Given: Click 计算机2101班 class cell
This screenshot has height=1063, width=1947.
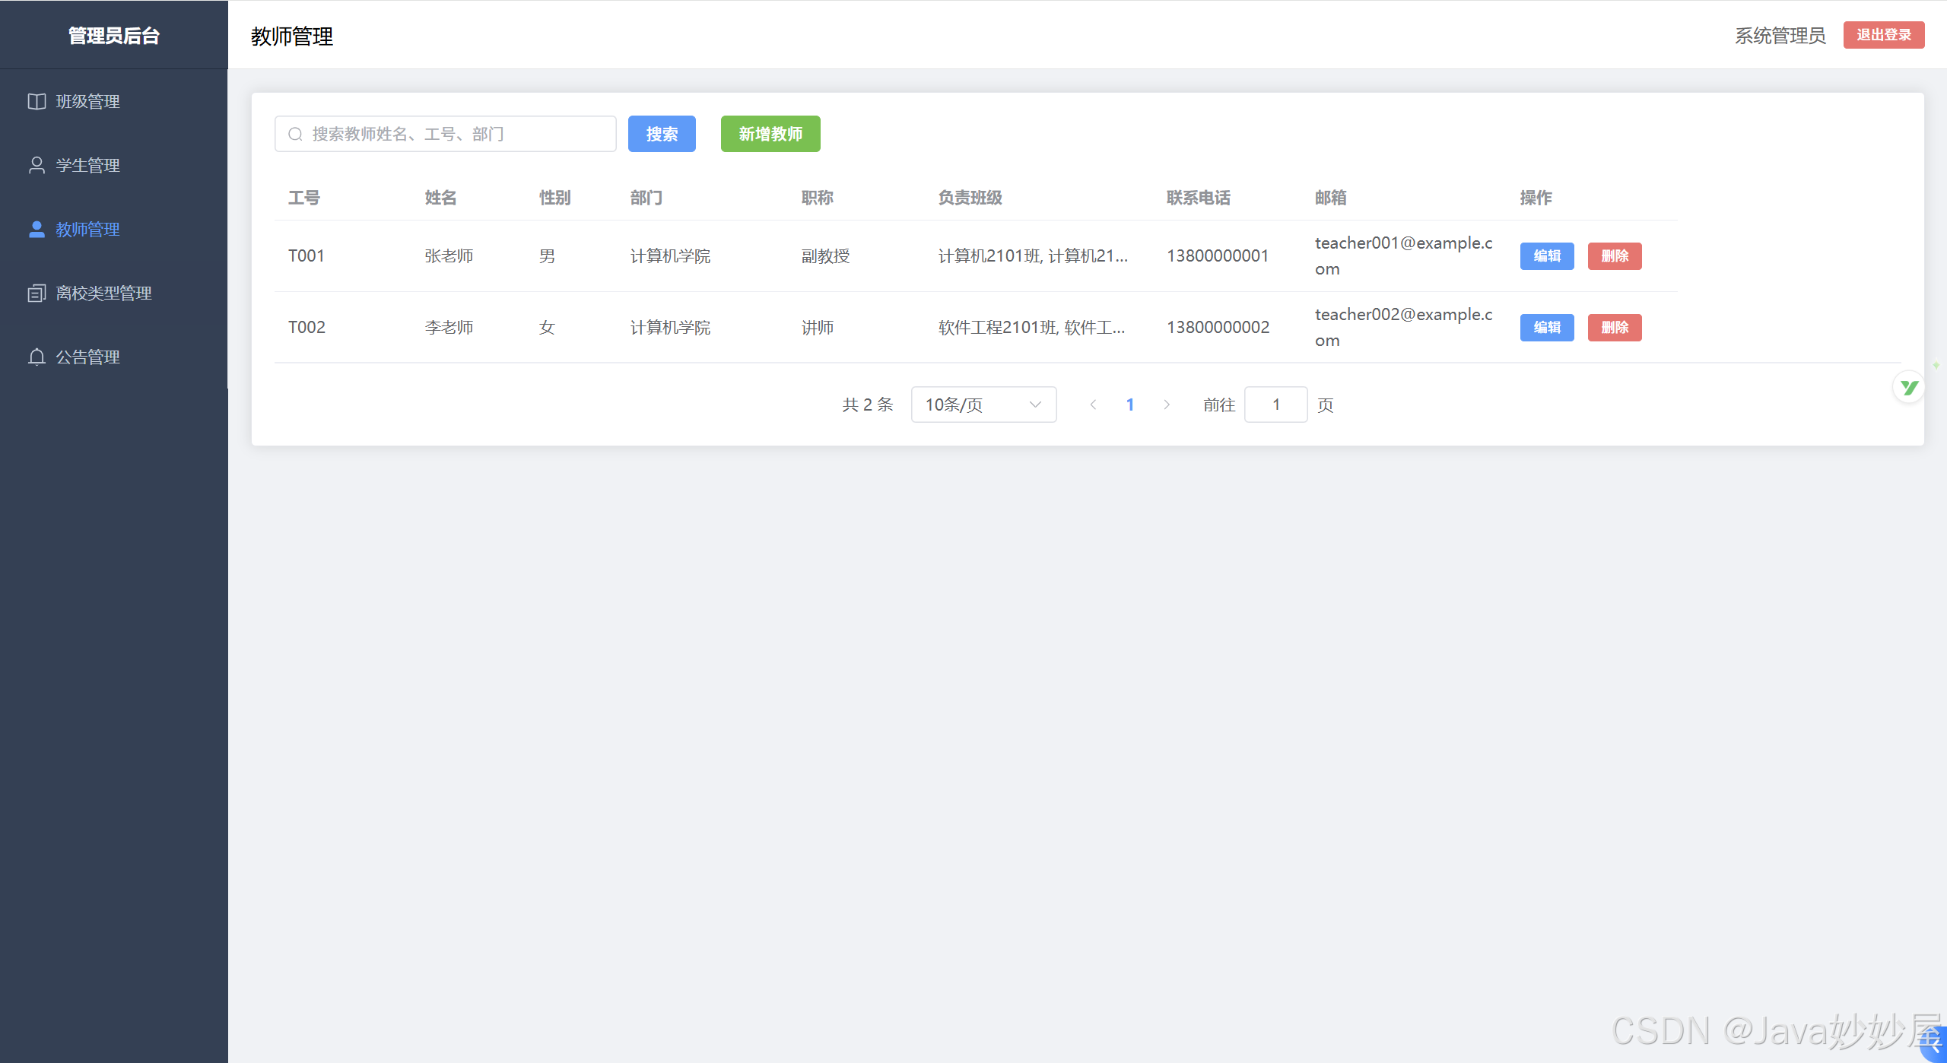Looking at the screenshot, I should (1033, 256).
